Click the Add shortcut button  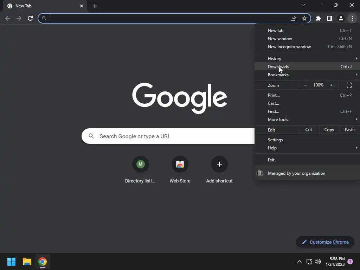point(219,170)
